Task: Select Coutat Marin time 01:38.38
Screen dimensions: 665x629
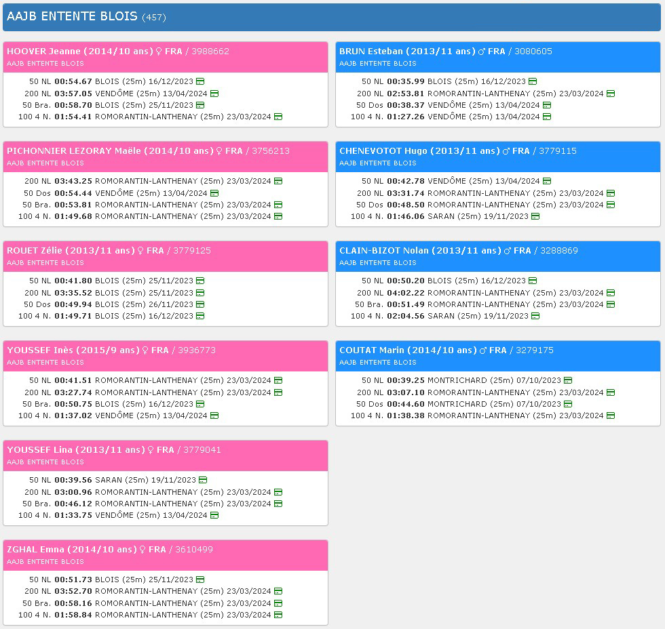Action: click(x=406, y=415)
